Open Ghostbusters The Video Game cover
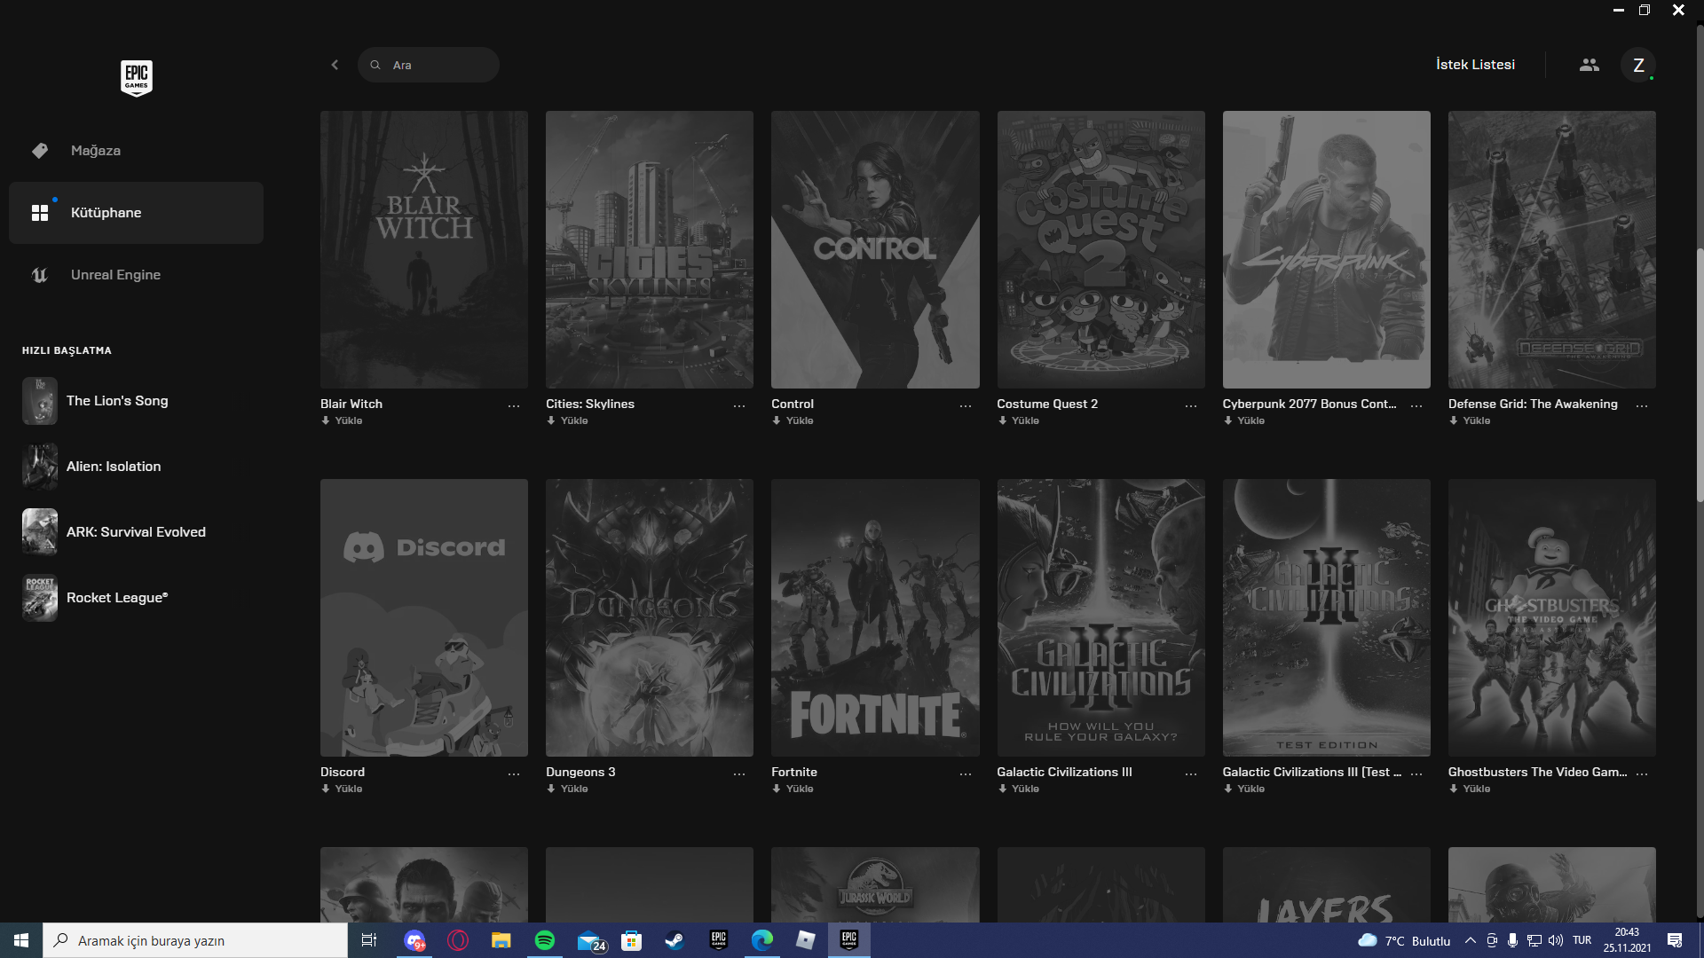 (x=1552, y=617)
